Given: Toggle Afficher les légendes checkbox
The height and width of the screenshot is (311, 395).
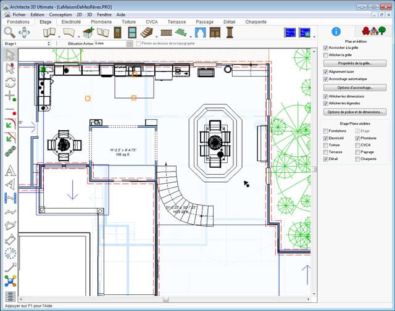Looking at the screenshot, I should click(x=325, y=104).
